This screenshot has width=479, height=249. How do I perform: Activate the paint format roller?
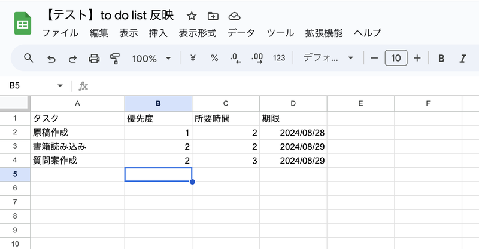pyautogui.click(x=116, y=58)
